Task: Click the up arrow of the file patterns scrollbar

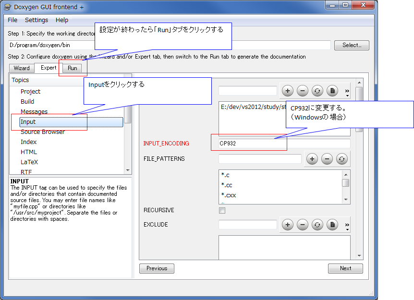Action: click(x=346, y=175)
